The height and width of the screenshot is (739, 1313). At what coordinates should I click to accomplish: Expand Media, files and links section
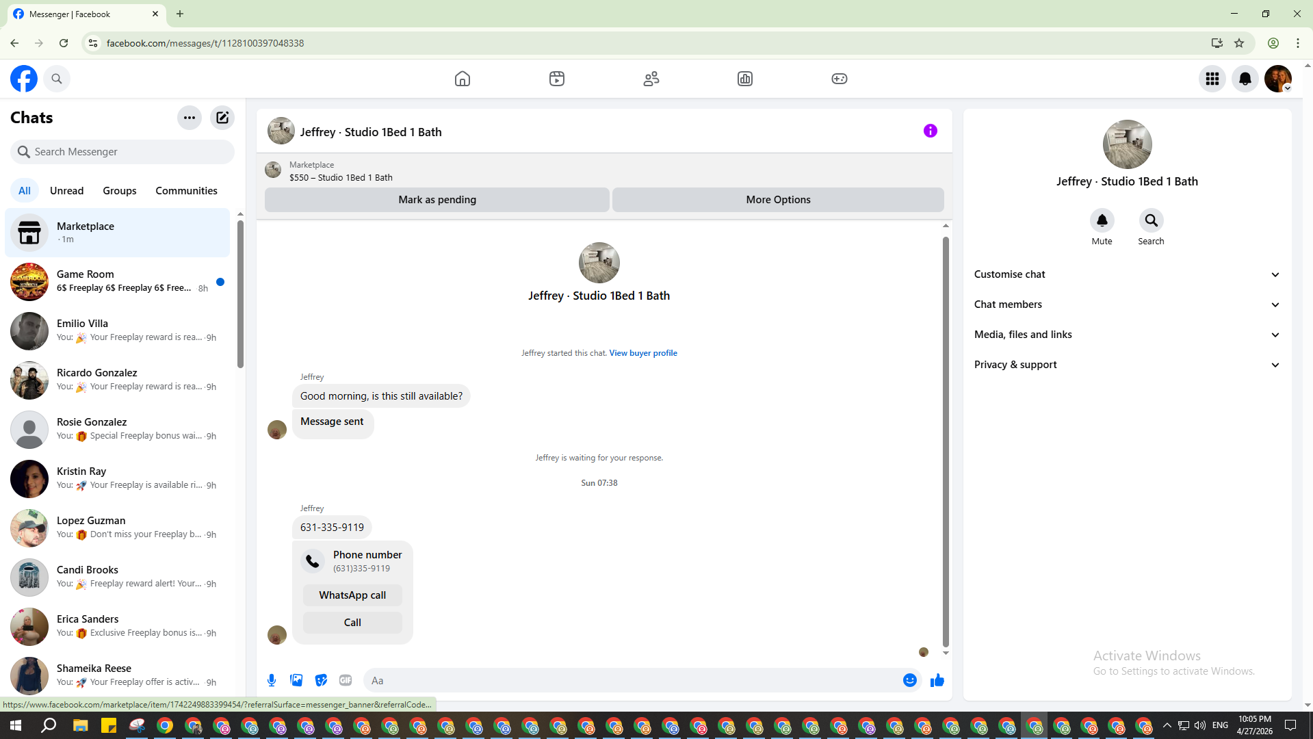pos(1127,335)
